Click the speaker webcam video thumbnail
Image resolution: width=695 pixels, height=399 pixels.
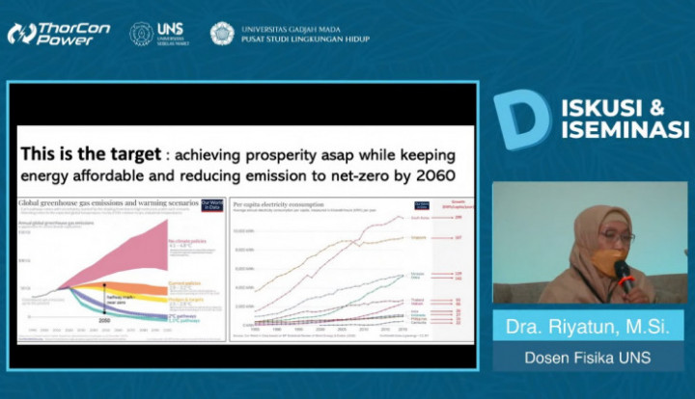(590, 242)
